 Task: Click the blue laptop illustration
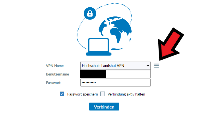tap(99, 47)
